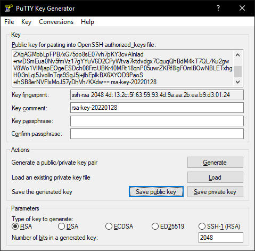Open the File menu
The width and height of the screenshot is (255, 251).
pos(9,22)
